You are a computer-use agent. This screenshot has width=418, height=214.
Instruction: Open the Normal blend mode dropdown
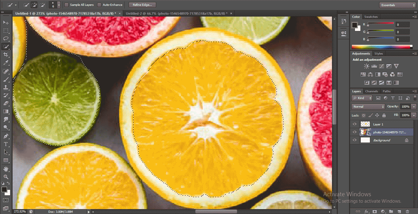pos(368,107)
